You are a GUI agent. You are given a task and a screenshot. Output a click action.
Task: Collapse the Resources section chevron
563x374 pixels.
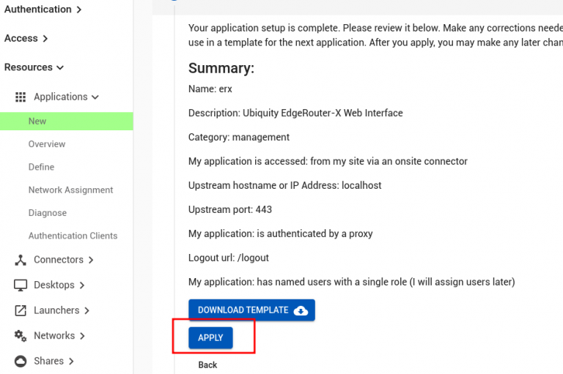pos(60,67)
